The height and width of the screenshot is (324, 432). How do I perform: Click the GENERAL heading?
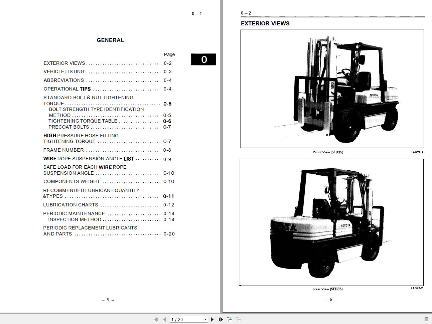pyautogui.click(x=110, y=40)
